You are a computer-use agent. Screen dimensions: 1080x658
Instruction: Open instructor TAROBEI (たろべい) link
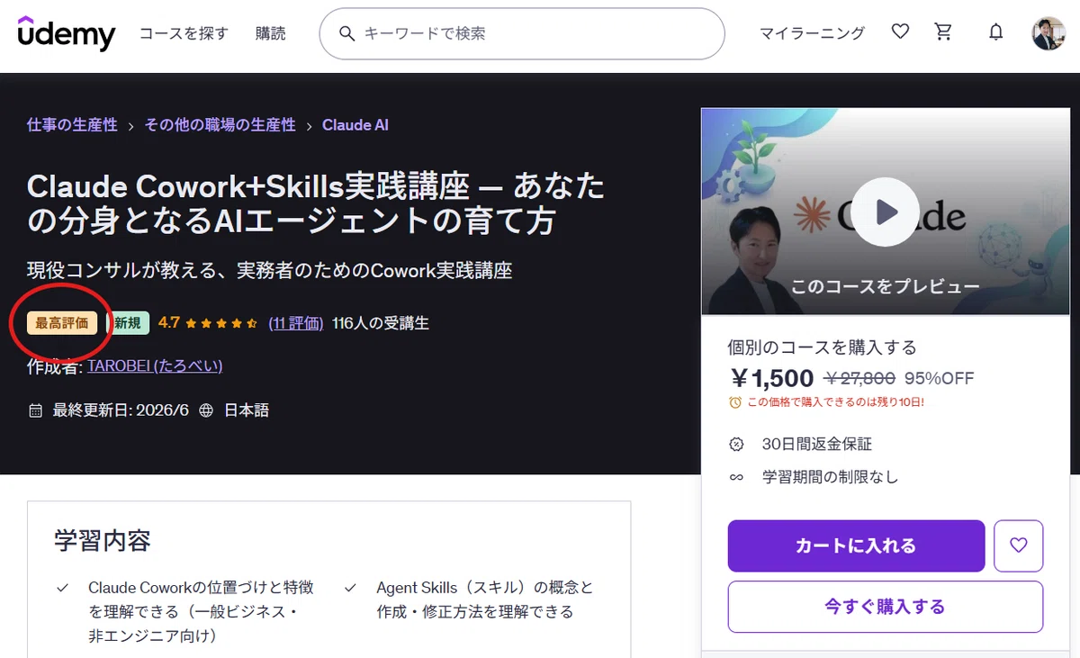click(x=155, y=365)
